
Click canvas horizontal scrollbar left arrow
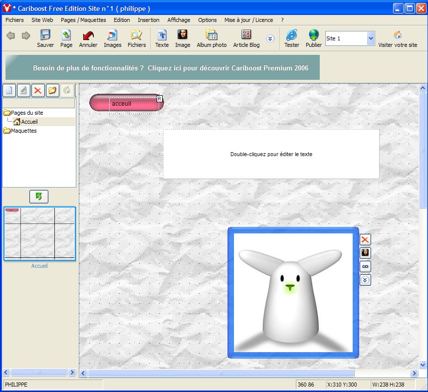[x=83, y=373]
